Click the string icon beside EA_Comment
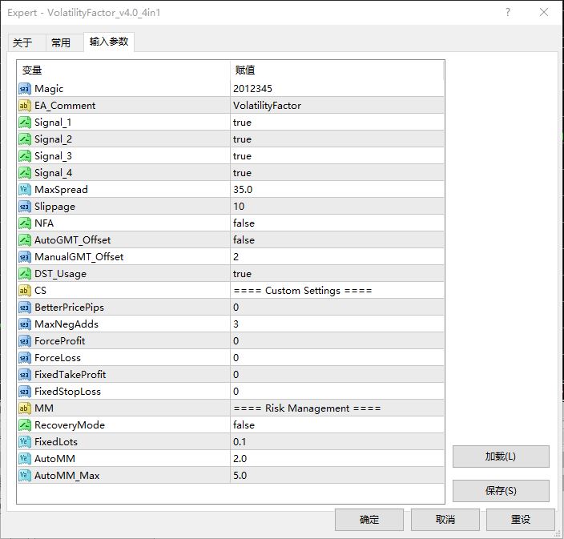Screen dimensions: 564x539 click(x=25, y=106)
